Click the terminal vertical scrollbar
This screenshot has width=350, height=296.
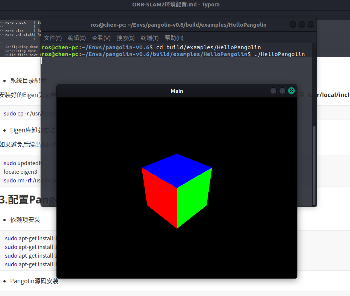point(314,165)
